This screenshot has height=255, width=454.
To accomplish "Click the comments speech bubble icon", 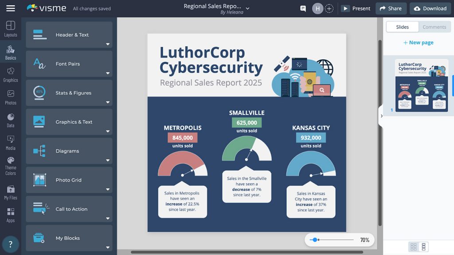I will pos(303,8).
